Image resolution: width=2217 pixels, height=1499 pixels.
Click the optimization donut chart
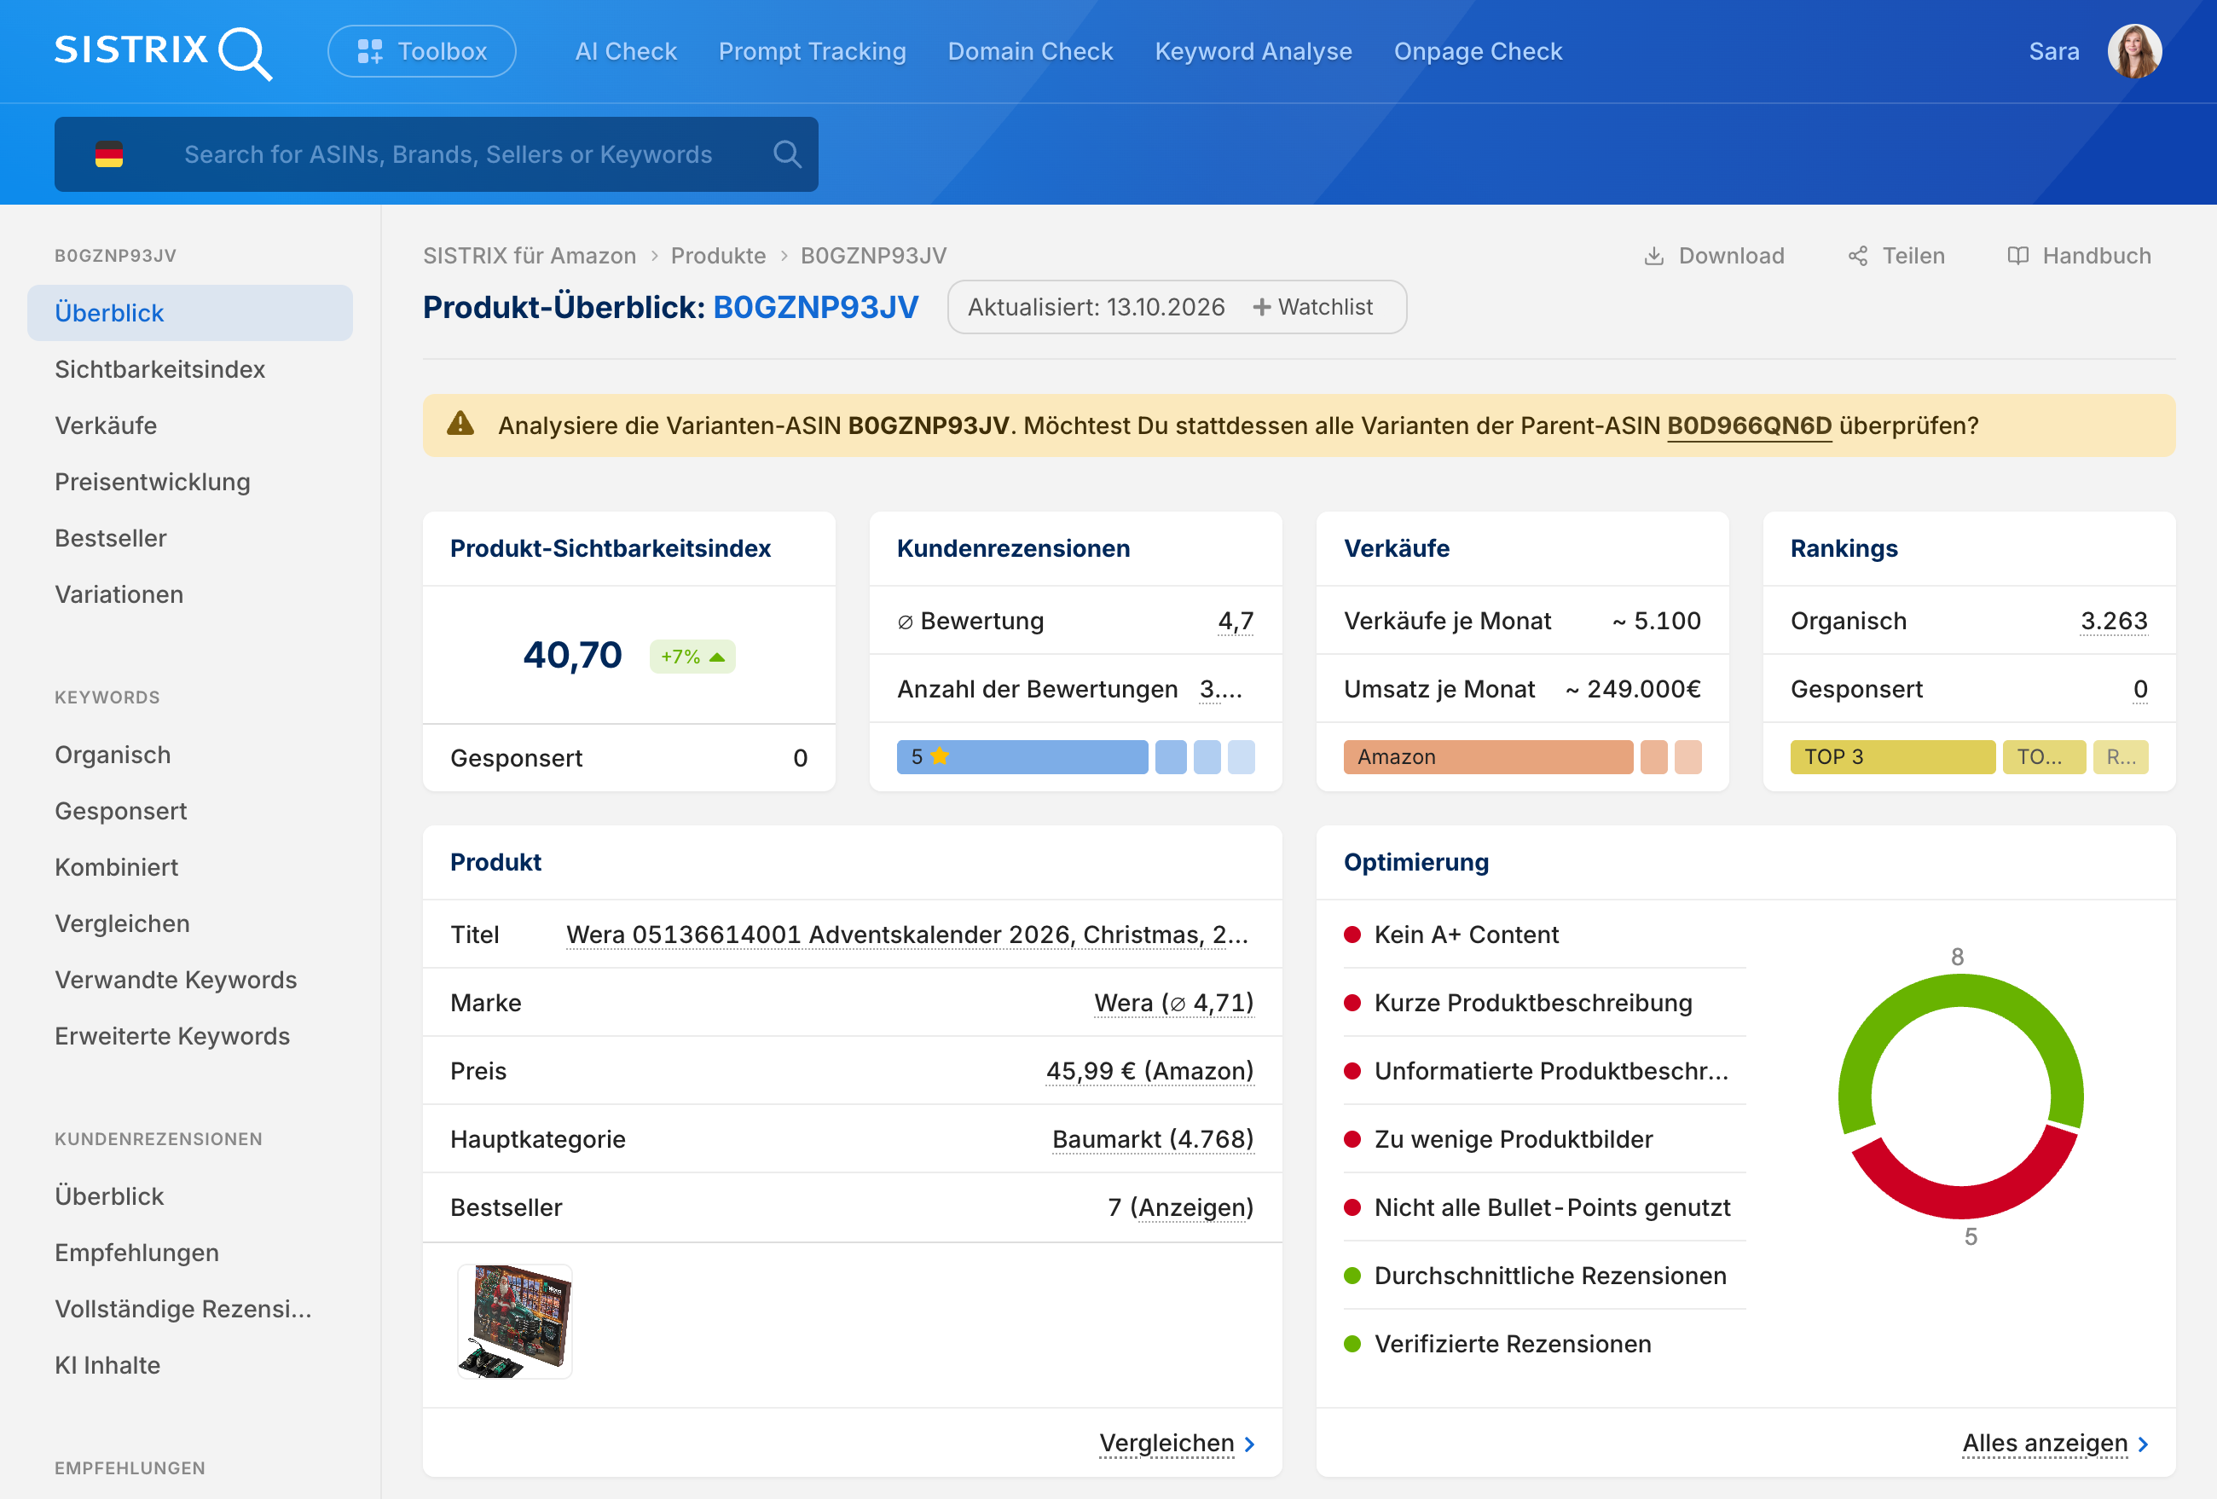pyautogui.click(x=1960, y=1097)
